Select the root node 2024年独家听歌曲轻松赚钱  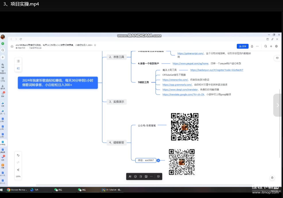[58, 82]
